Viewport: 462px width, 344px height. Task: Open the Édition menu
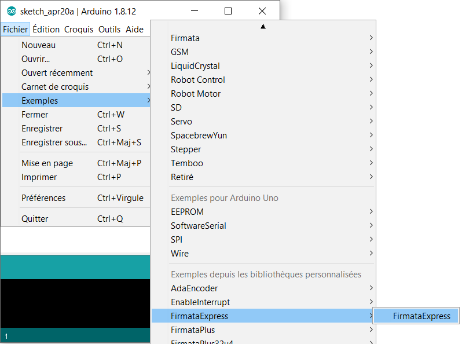click(46, 30)
